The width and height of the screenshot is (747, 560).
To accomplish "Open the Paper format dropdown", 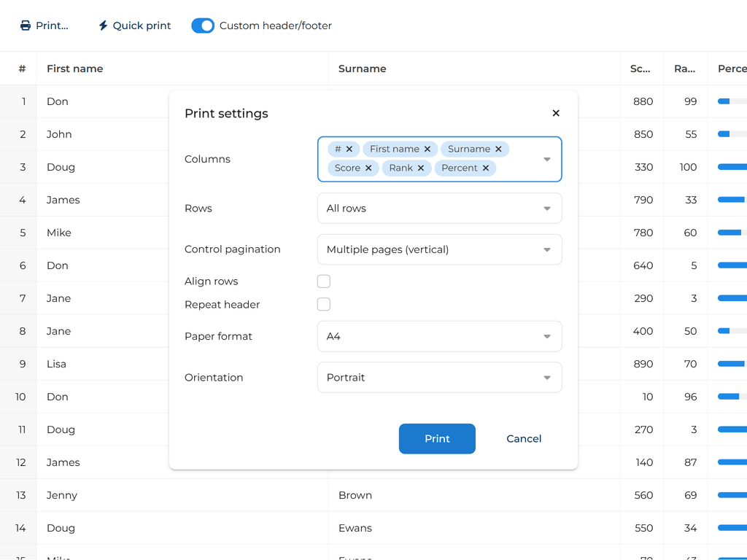I will 439,337.
